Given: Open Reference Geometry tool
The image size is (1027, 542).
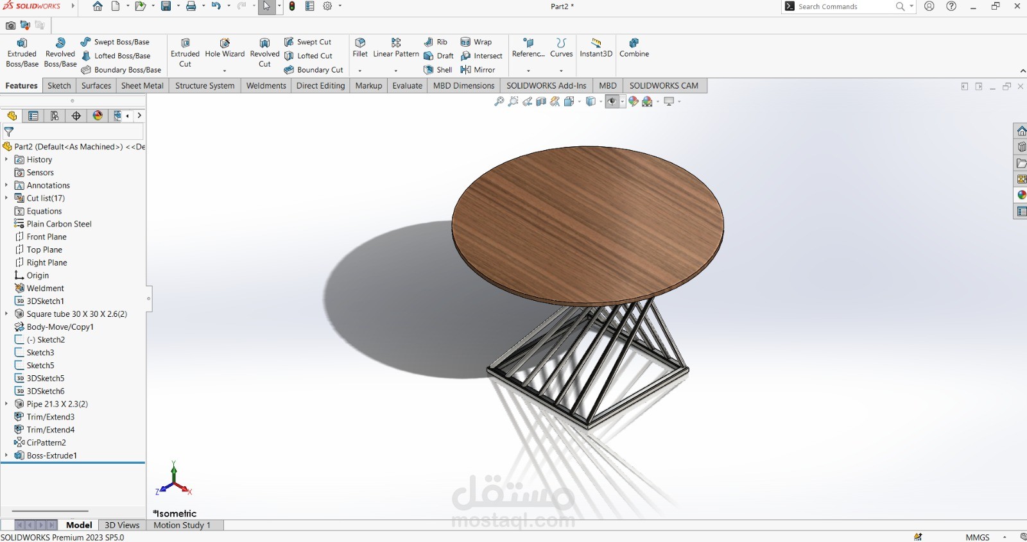Looking at the screenshot, I should 528,47.
